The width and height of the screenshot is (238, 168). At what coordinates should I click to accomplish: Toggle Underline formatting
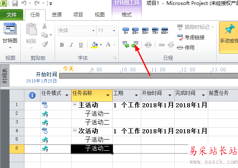pyautogui.click(x=81, y=45)
